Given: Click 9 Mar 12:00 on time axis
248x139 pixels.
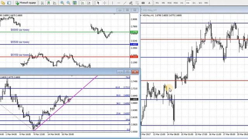Looking at the screenshot, I should pyautogui.click(x=39, y=134).
